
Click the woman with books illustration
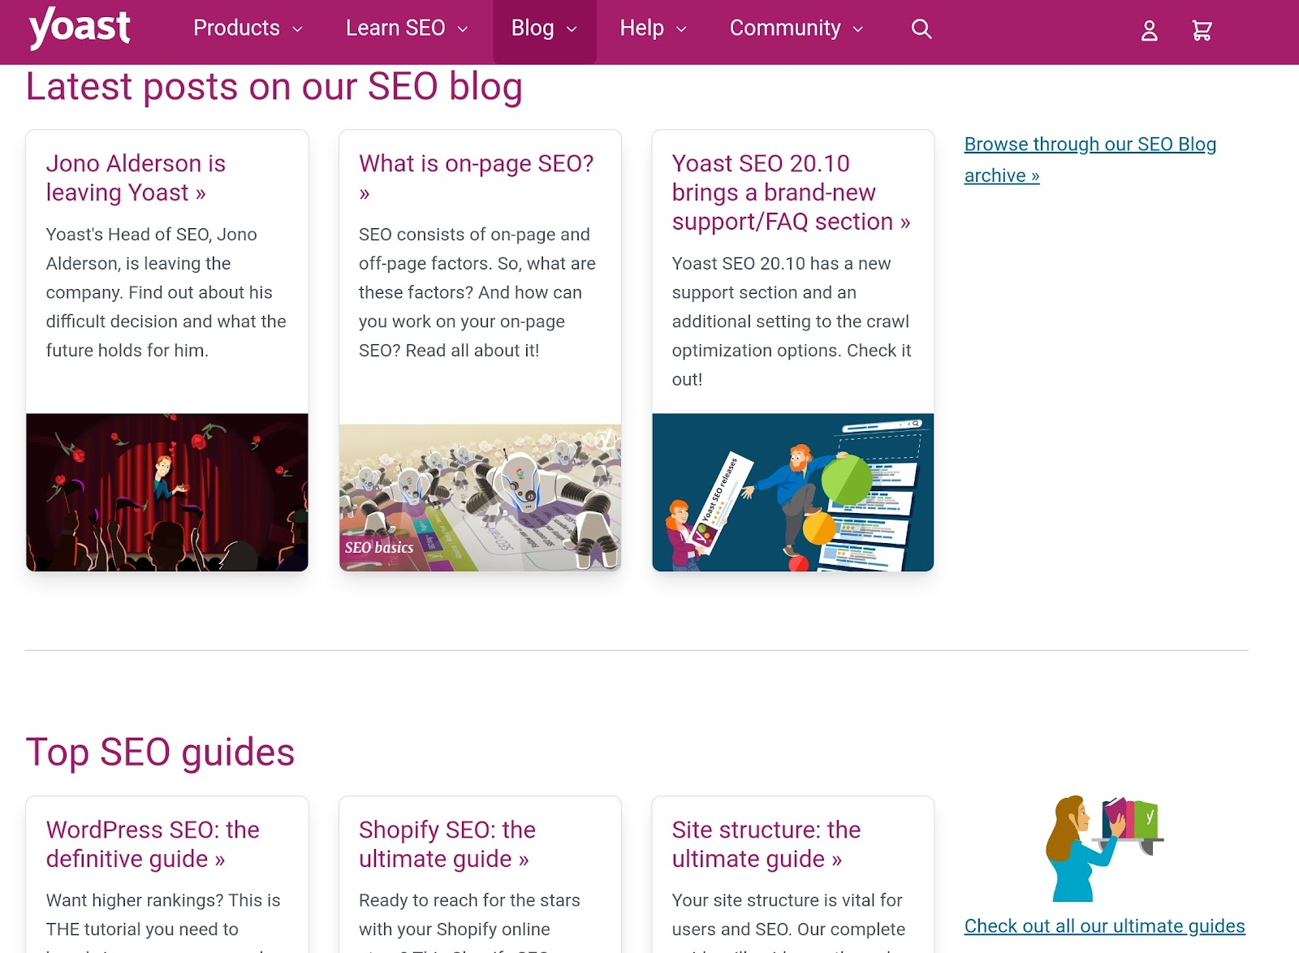[1103, 848]
